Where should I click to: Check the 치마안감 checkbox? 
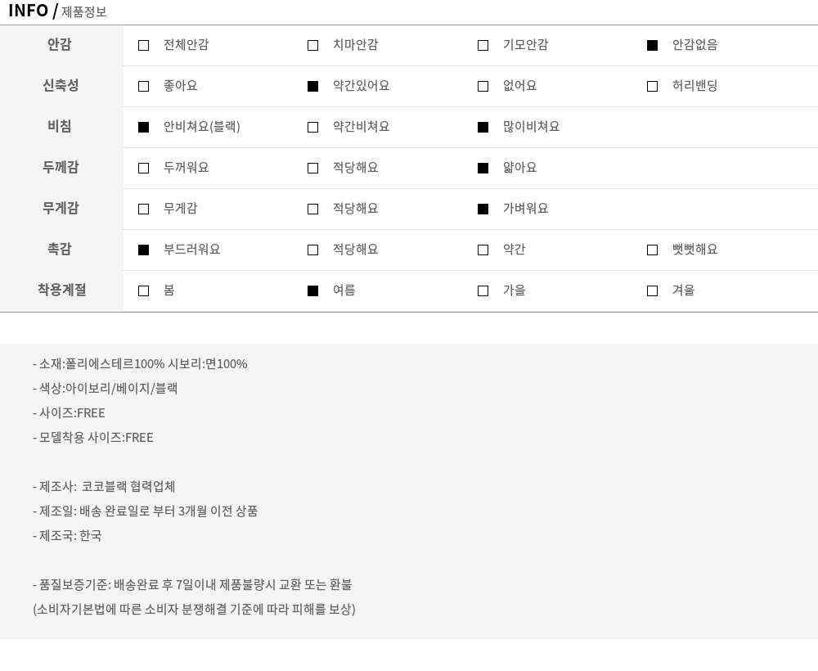pyautogui.click(x=312, y=45)
